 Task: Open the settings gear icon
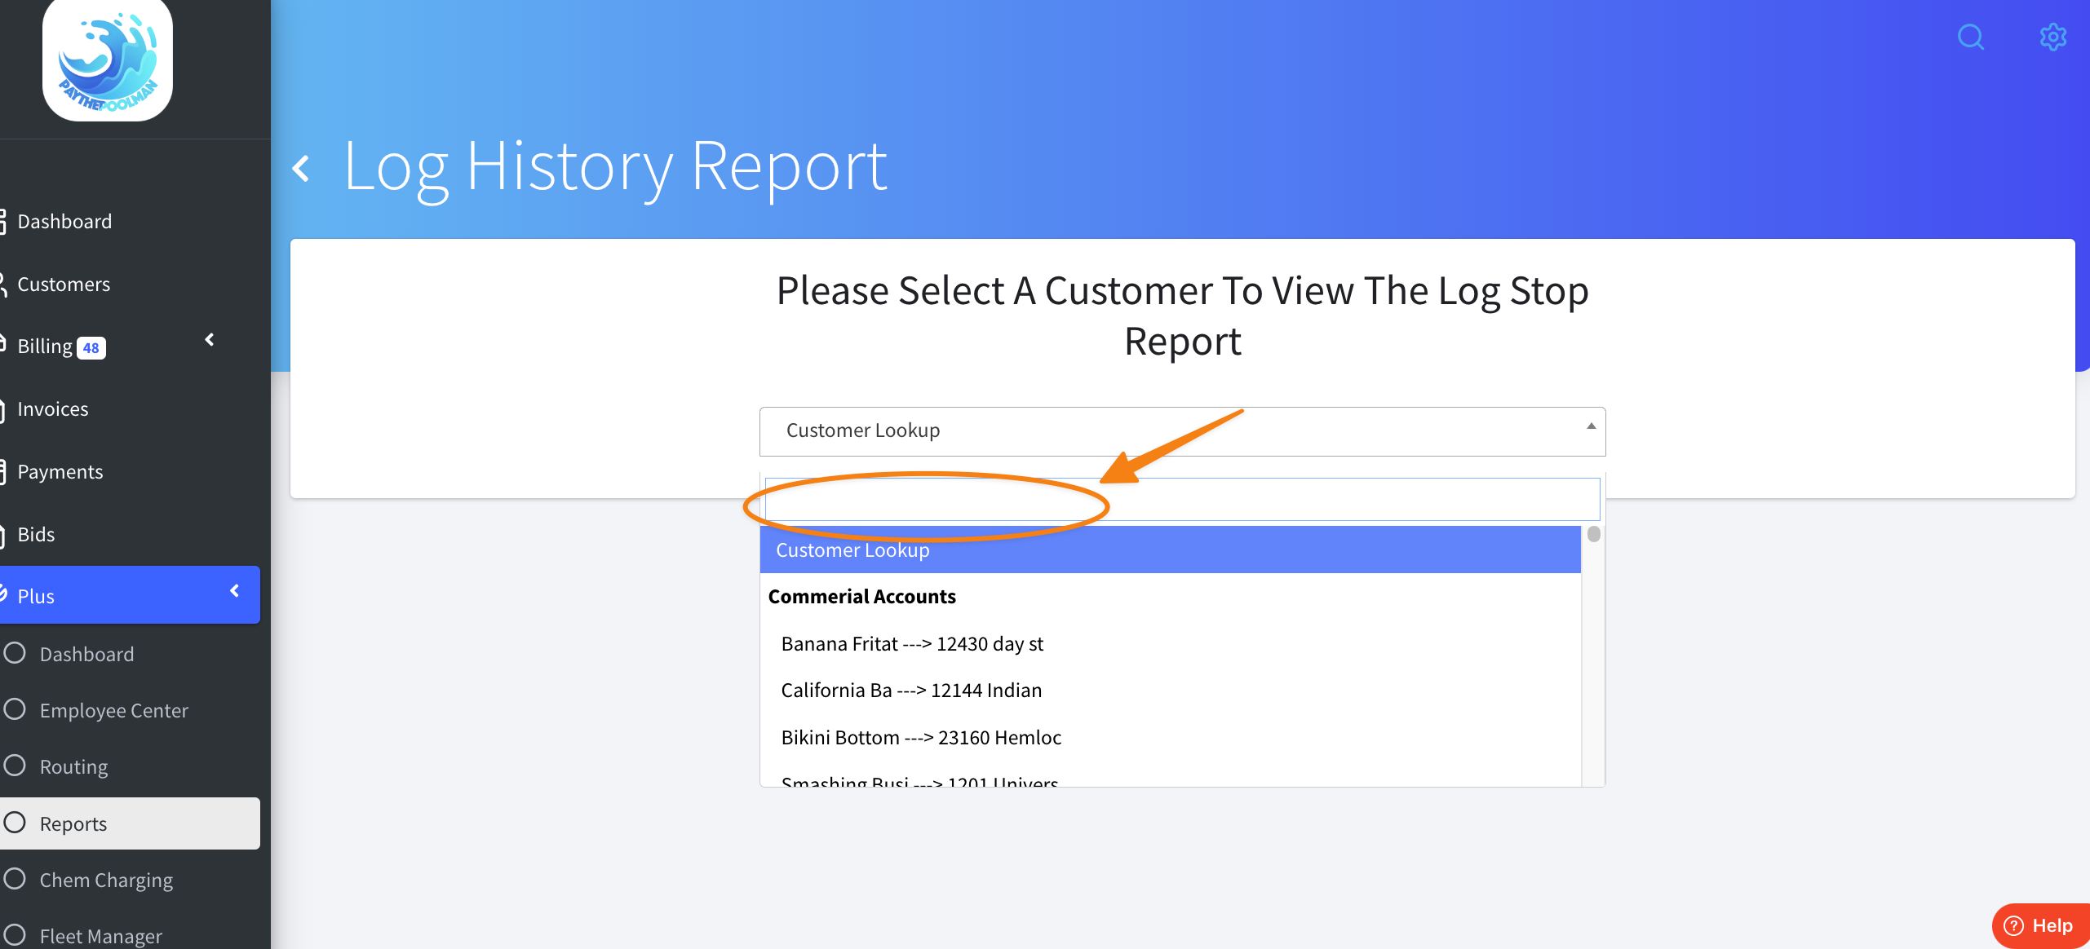tap(2052, 37)
